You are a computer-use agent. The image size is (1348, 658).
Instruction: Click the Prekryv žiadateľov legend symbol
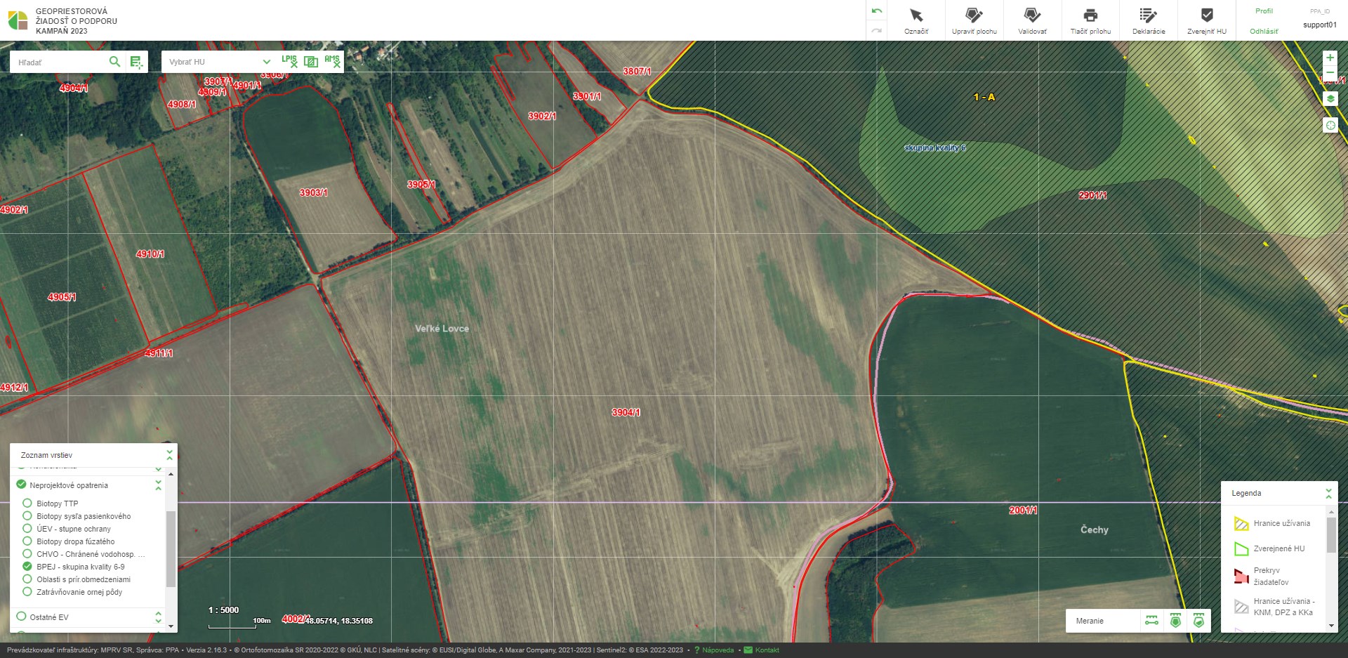[x=1241, y=577]
